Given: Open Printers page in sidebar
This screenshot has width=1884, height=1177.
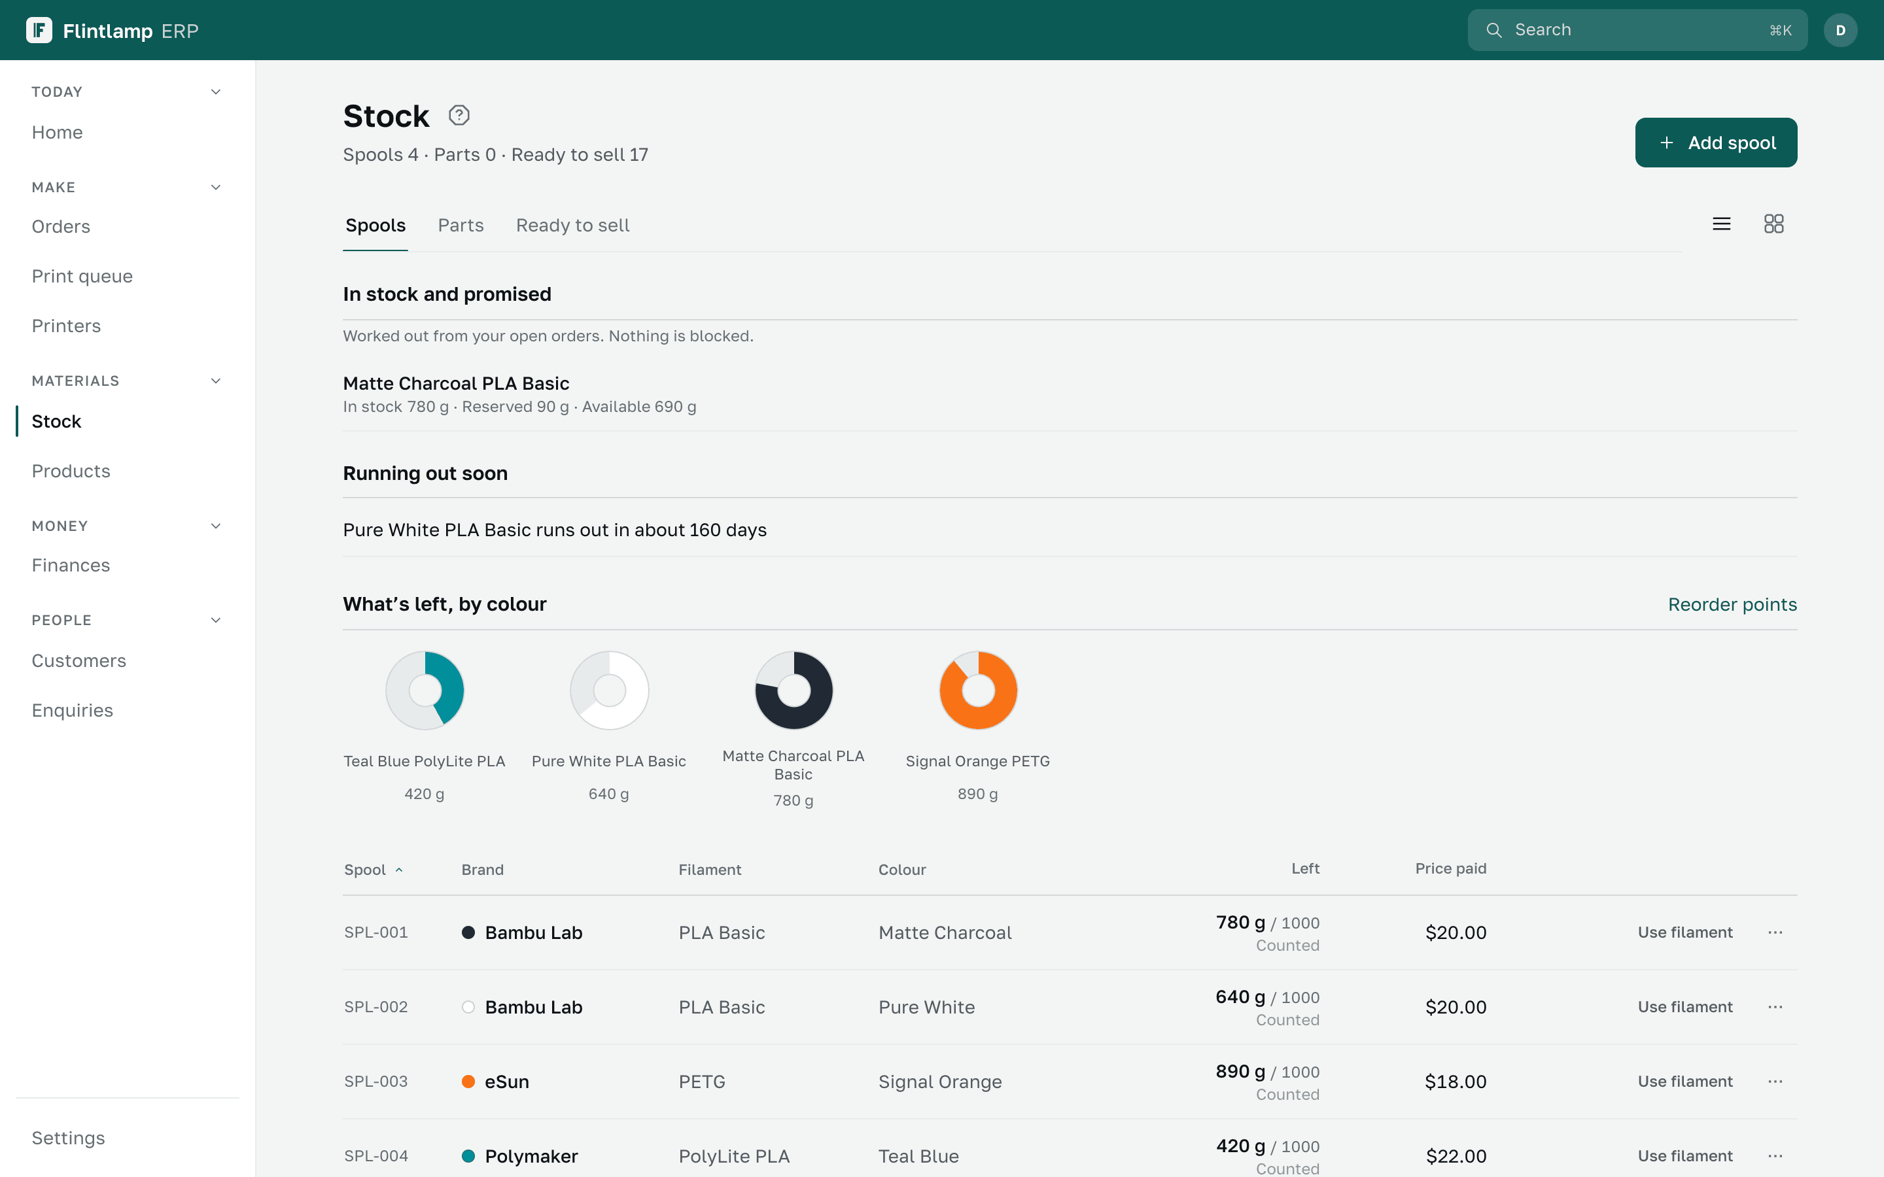Looking at the screenshot, I should coord(66,326).
